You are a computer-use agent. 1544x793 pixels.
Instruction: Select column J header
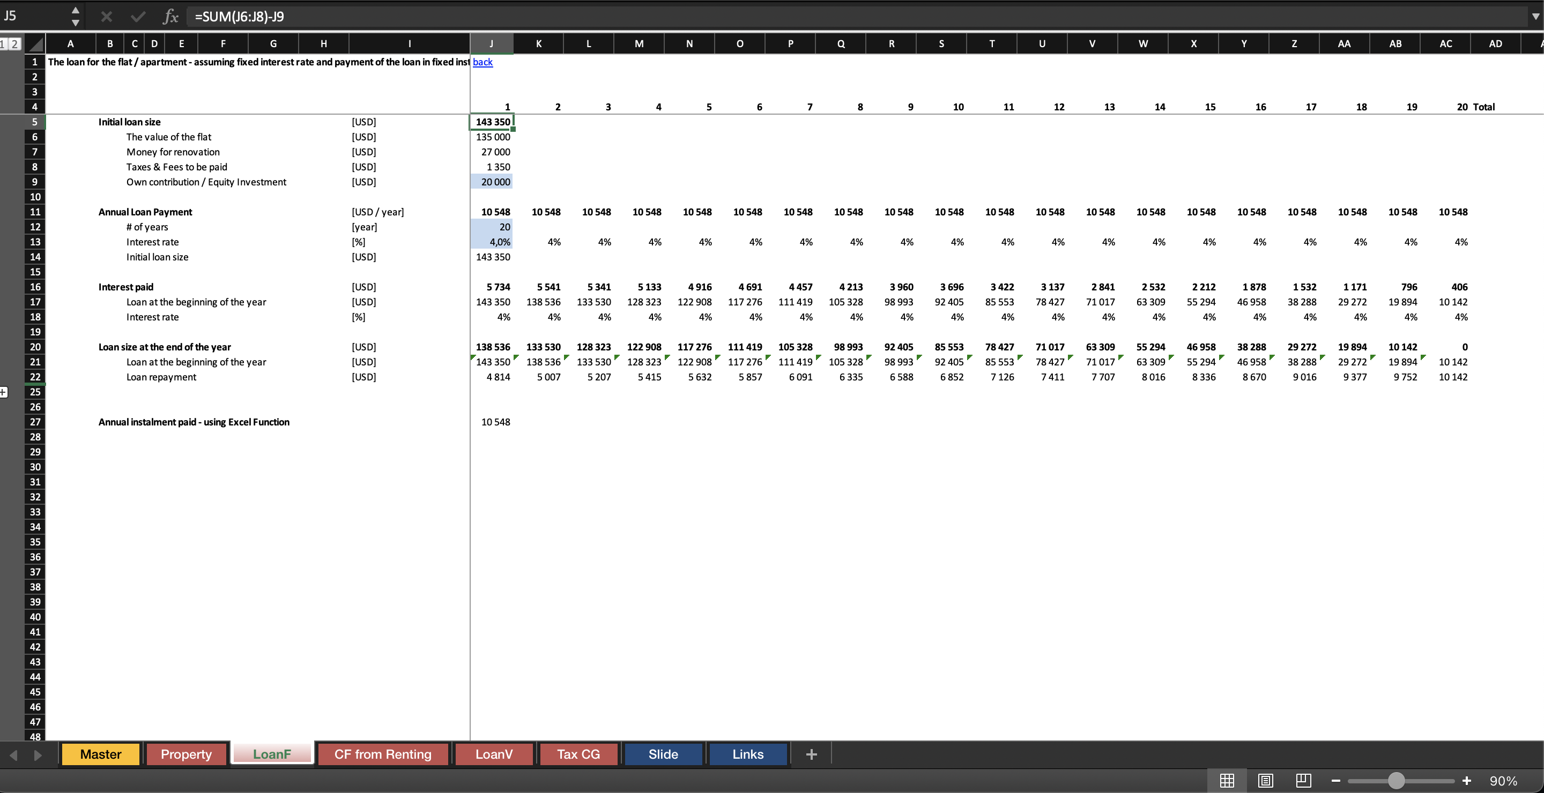(x=492, y=44)
